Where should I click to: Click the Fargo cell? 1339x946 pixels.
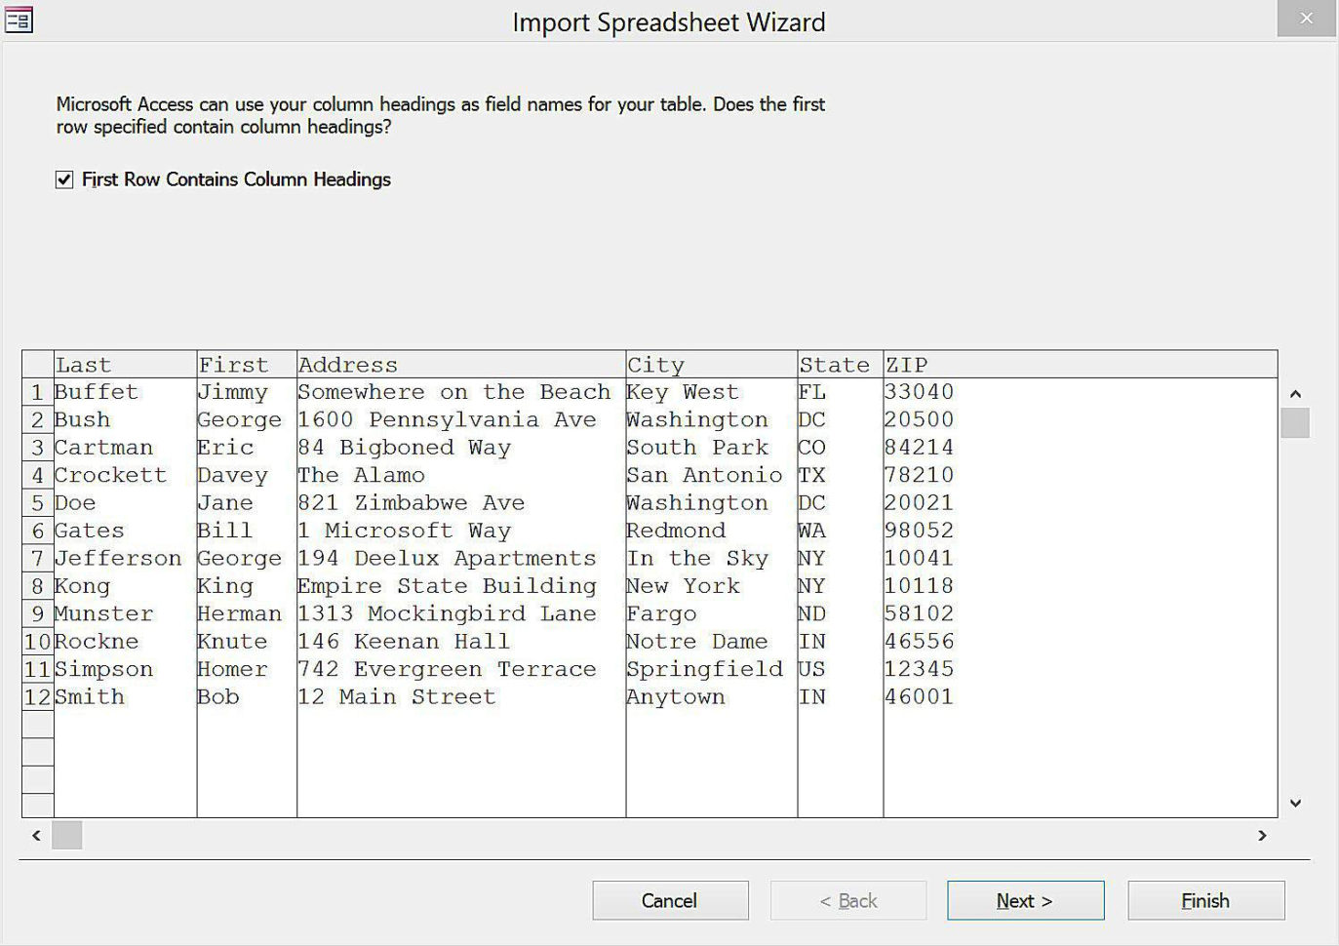tap(711, 614)
